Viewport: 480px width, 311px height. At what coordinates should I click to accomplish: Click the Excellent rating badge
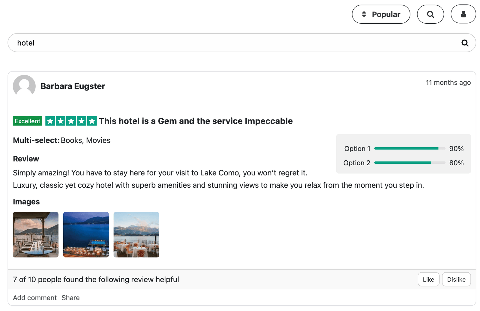(x=27, y=121)
